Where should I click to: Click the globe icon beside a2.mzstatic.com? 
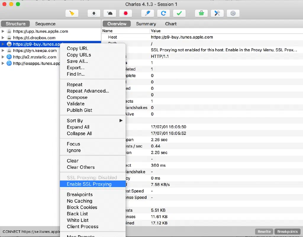click(9, 57)
